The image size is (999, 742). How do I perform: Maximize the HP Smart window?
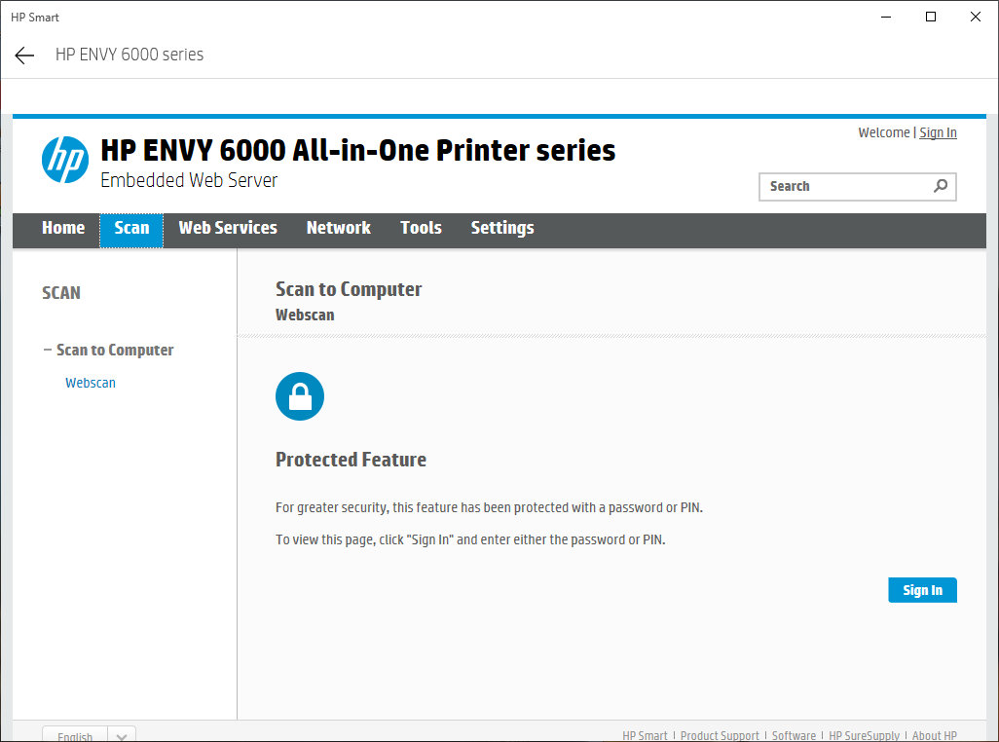pyautogui.click(x=930, y=18)
